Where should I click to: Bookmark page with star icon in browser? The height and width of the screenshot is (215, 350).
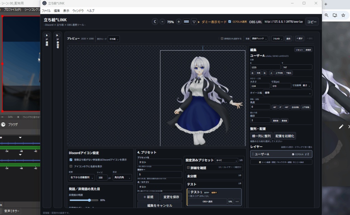pos(343,15)
